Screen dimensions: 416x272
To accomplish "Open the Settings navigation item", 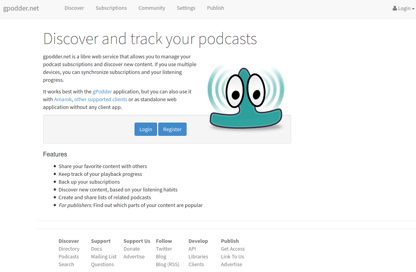I will click(x=186, y=8).
